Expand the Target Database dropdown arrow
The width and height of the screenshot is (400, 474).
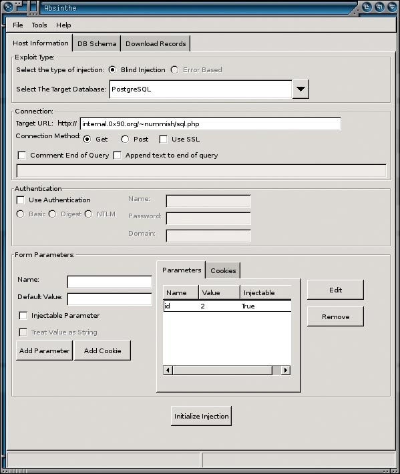[x=301, y=89]
